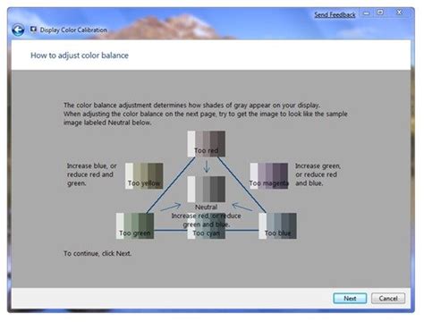Click the 'How to adjust color balance' heading
424x322 pixels.
(x=80, y=55)
